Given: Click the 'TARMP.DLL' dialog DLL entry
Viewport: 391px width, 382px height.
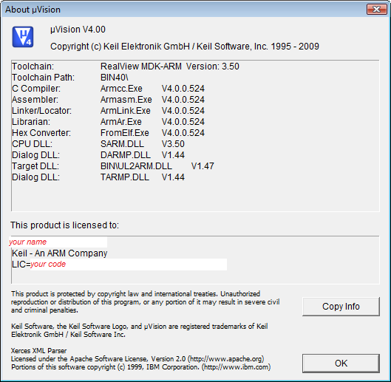Looking at the screenshot, I should (125, 177).
